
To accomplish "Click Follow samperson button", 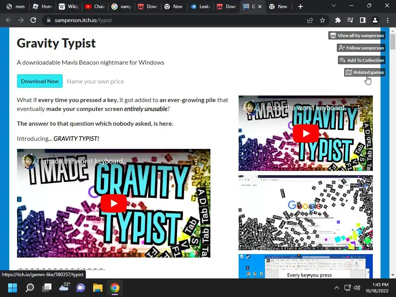I will (x=362, y=48).
